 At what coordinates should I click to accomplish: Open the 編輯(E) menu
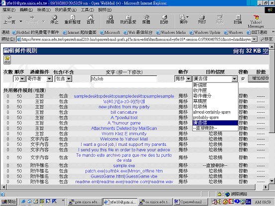[x=26, y=10]
